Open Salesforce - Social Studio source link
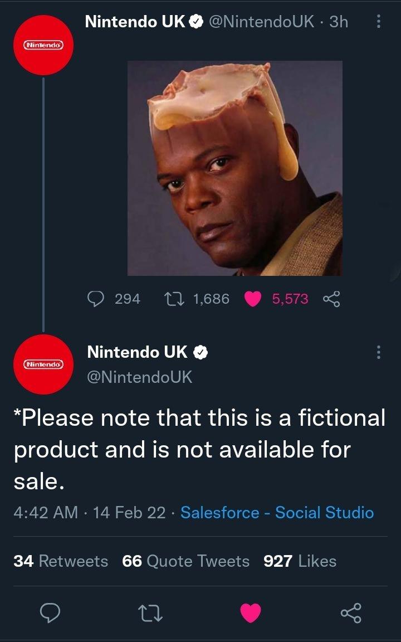 click(277, 512)
